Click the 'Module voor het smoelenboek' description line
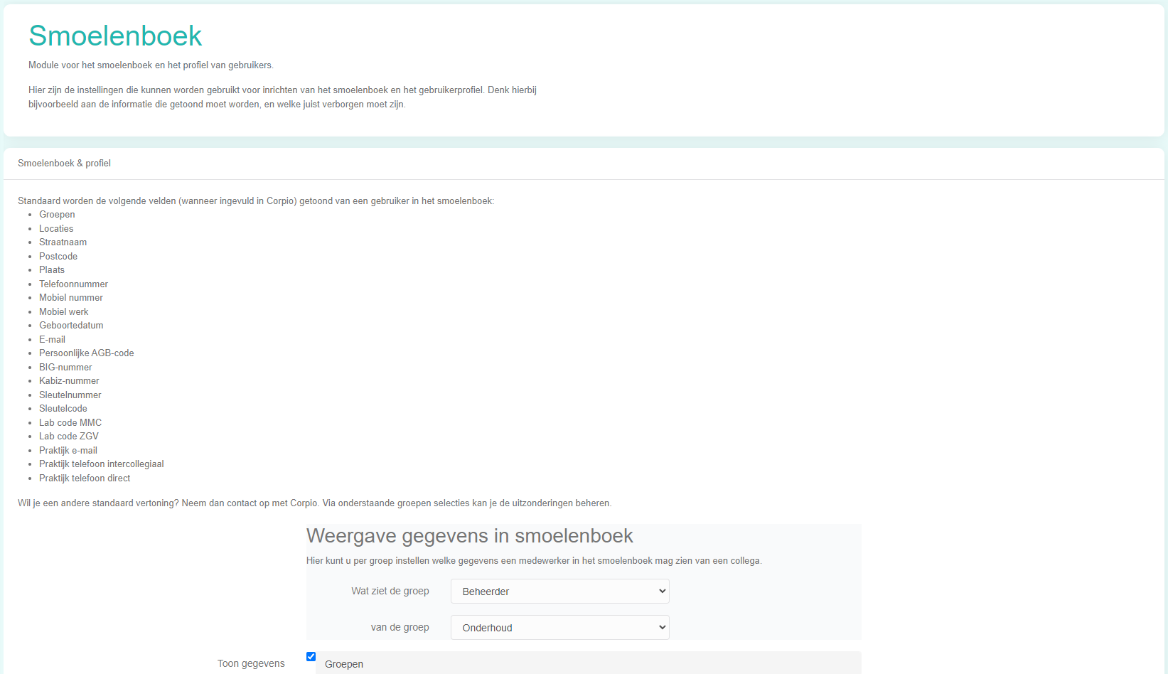The image size is (1168, 674). click(151, 65)
